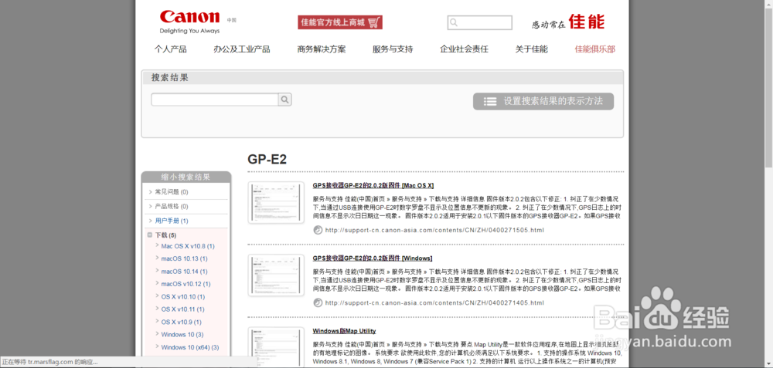773x368 pixels.
Task: Filter by Windows 10 (3)
Action: [182, 335]
